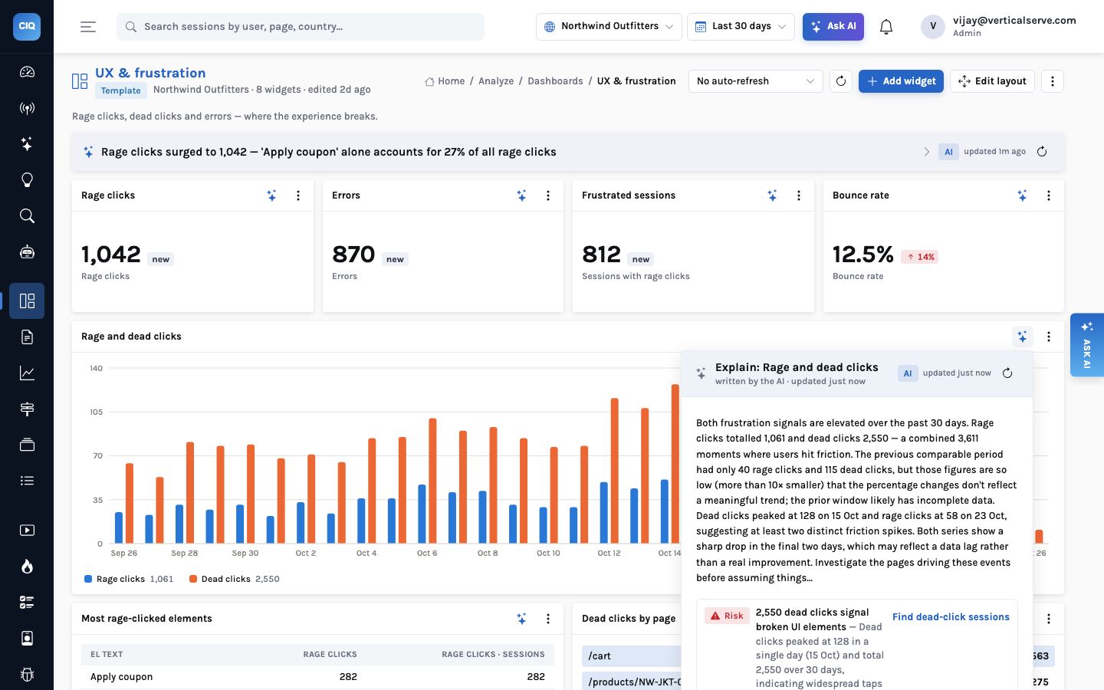Focus the search sessions input field

[301, 27]
